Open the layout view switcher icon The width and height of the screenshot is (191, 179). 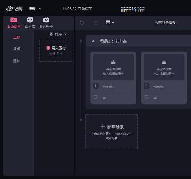tap(108, 22)
